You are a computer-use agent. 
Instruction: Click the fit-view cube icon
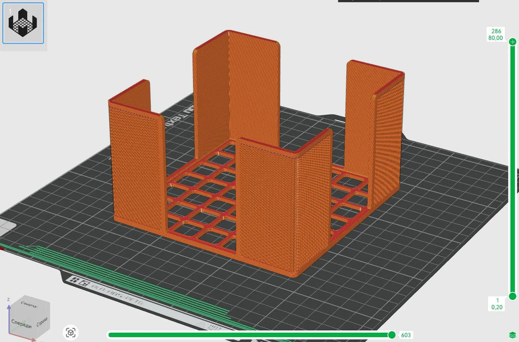(71, 332)
